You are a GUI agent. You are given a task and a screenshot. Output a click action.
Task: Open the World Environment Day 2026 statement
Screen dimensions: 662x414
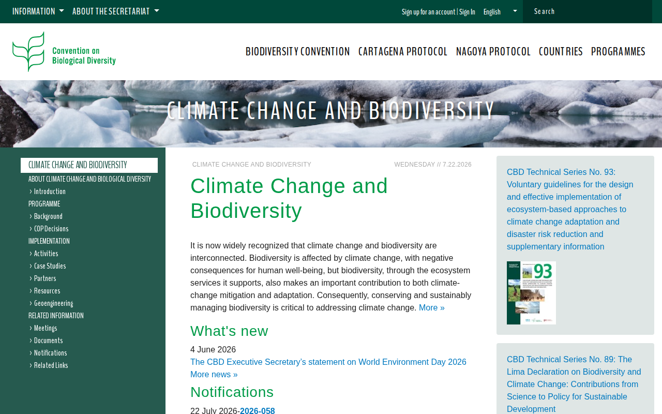pos(328,362)
